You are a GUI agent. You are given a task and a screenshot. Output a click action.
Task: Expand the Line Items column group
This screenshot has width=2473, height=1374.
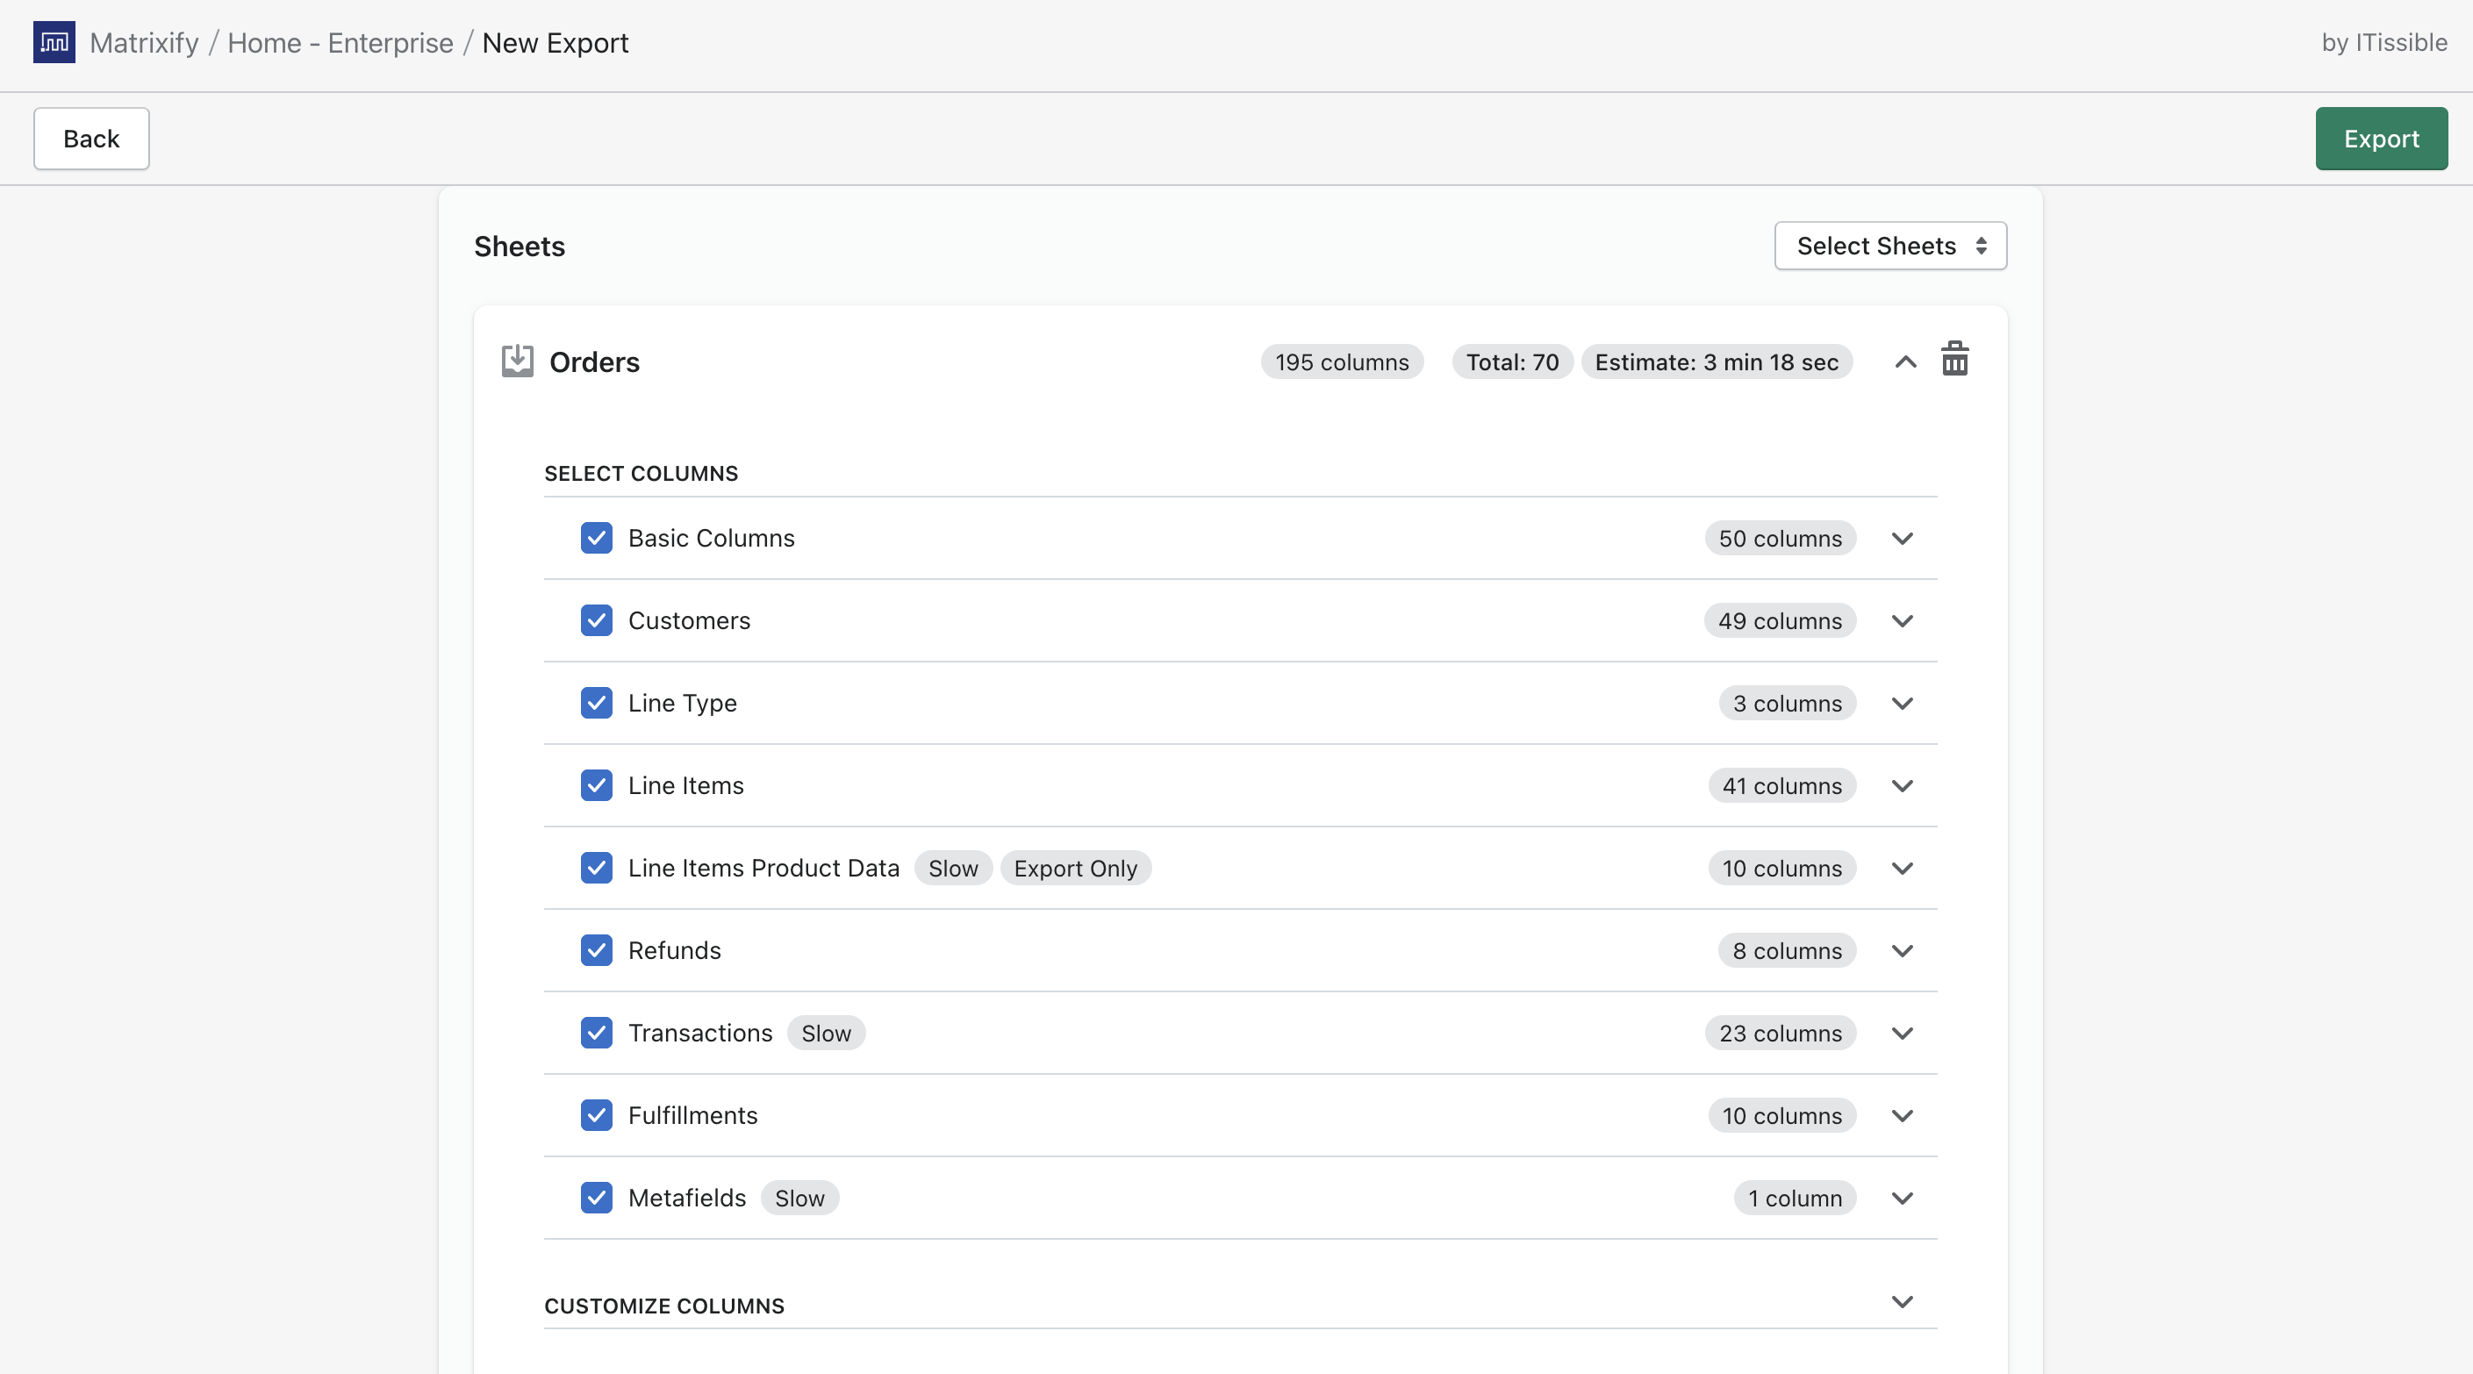(1902, 786)
